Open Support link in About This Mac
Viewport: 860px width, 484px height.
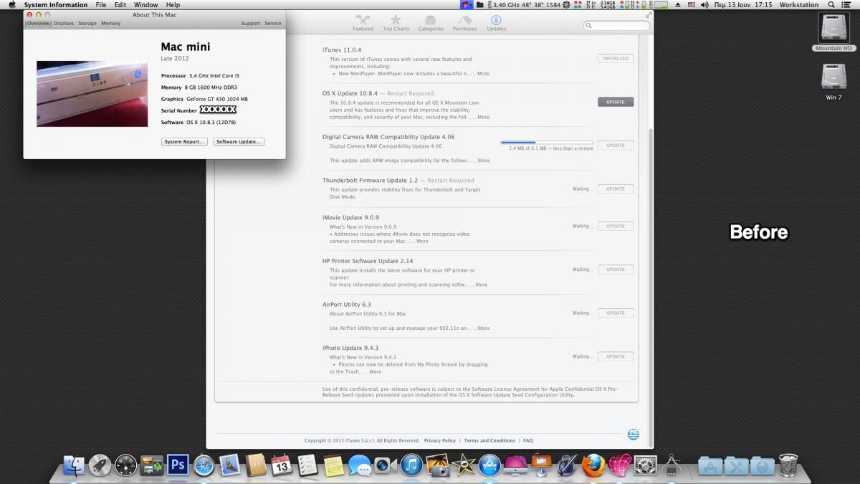coord(251,23)
